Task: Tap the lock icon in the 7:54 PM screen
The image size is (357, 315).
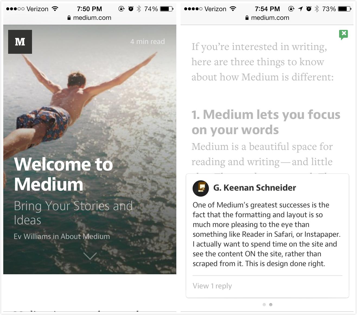Action: (x=247, y=18)
